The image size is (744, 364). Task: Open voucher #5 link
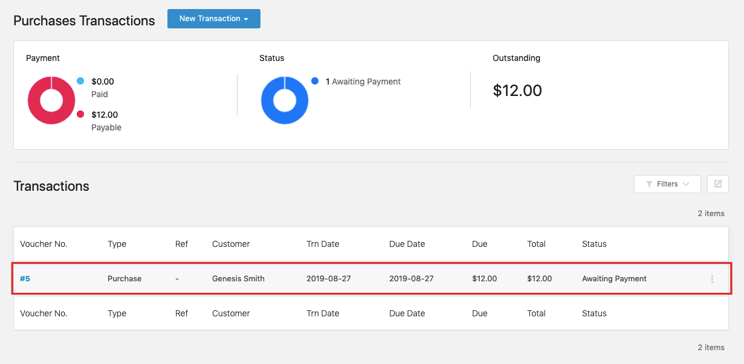(x=25, y=278)
